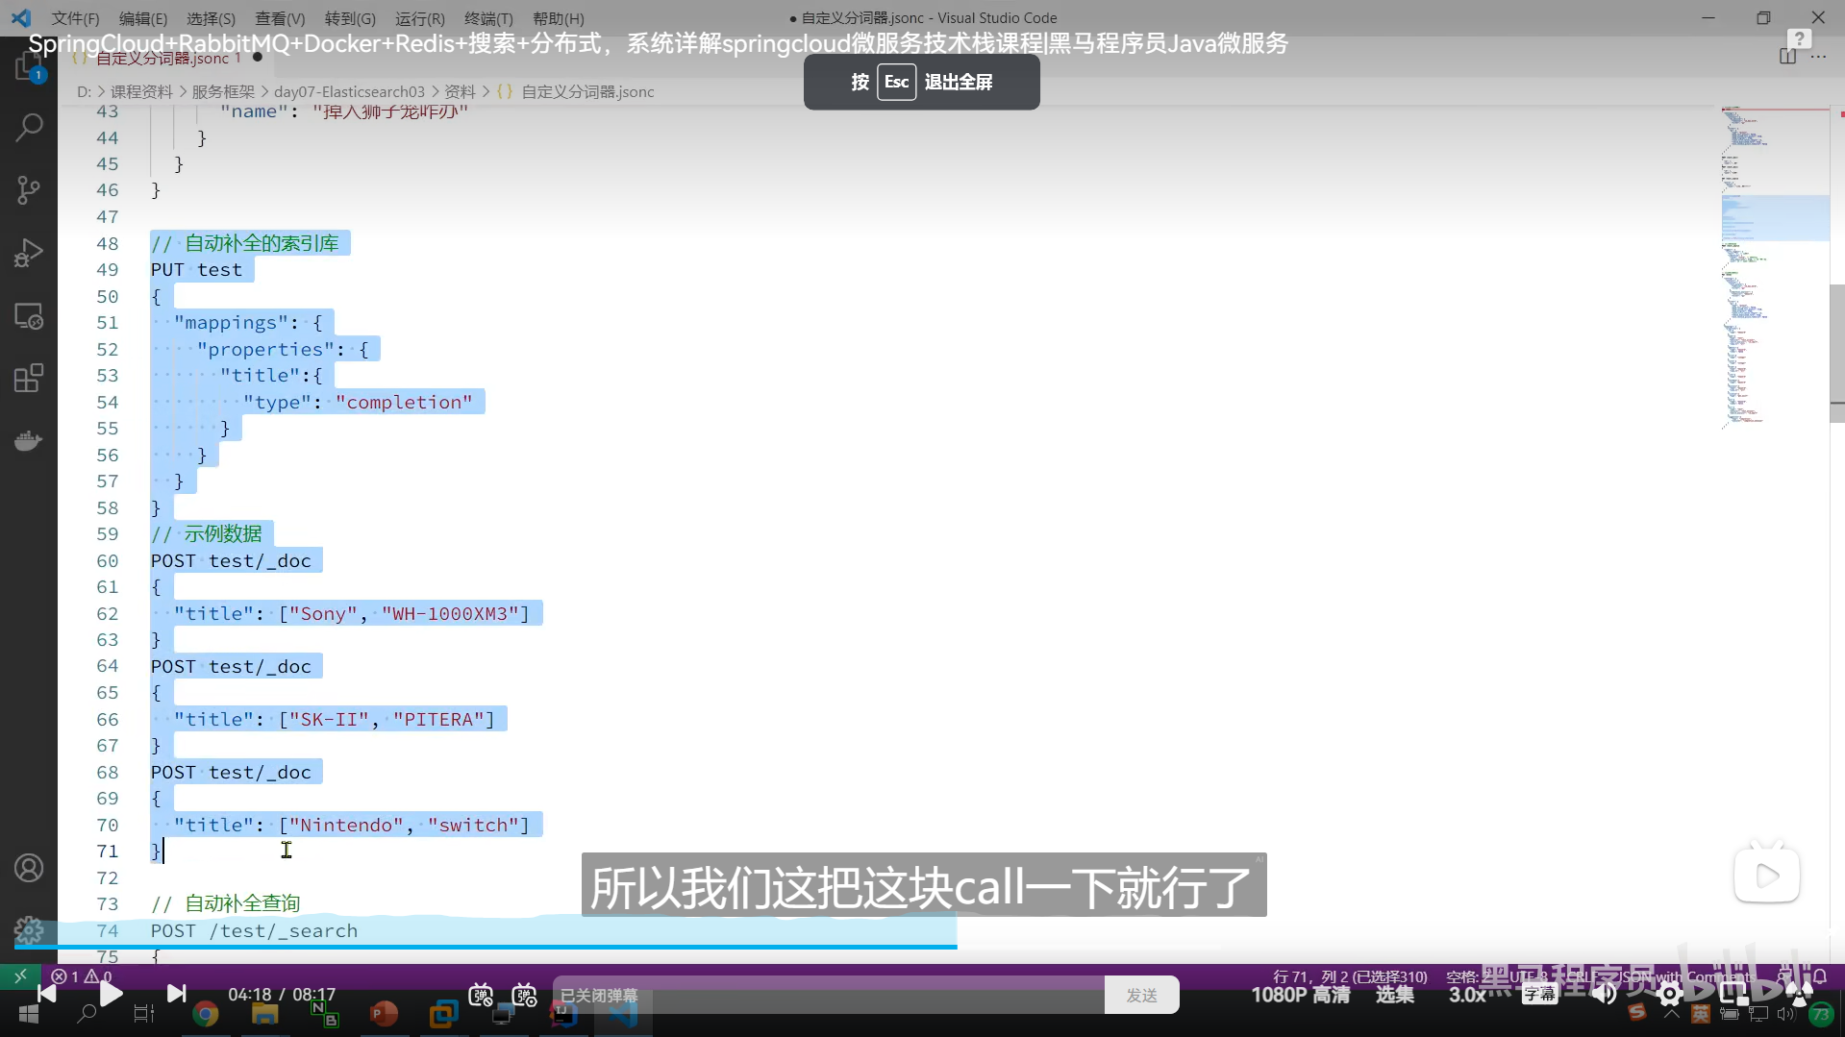Open Run and Debug view

29,253
